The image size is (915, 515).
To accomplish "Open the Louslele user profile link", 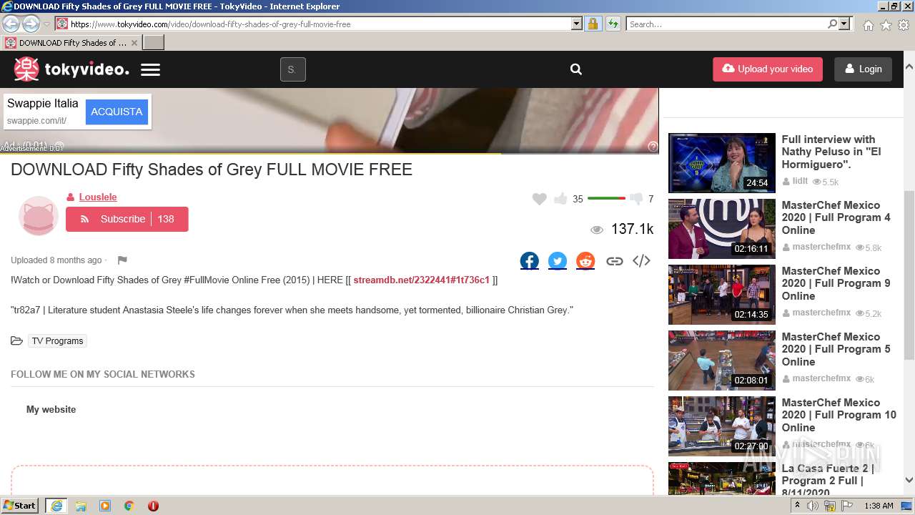I will (98, 197).
